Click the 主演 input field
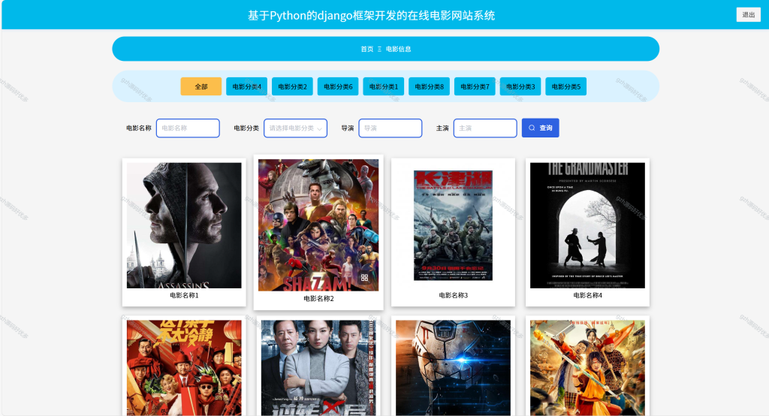Screen dimensions: 769x416 [x=485, y=128]
